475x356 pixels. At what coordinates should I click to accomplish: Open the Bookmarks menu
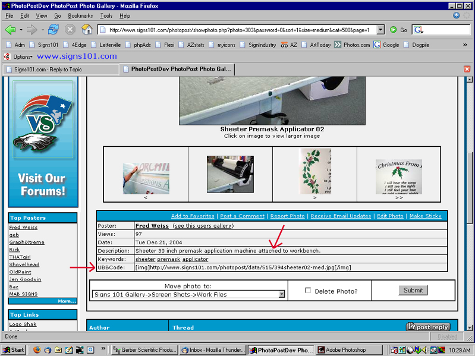[80, 15]
